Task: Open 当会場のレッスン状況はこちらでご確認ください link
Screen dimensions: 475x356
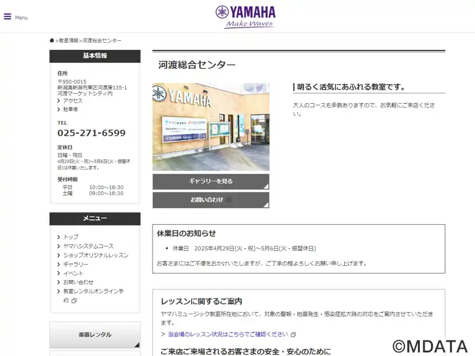Action: click(228, 334)
